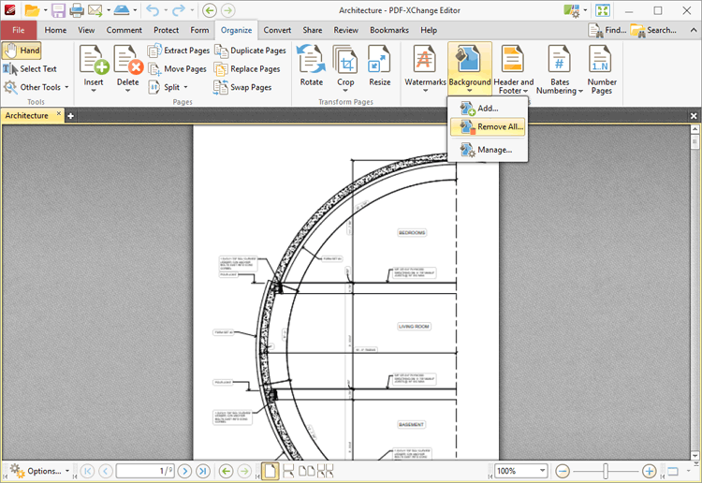Click the Resize pages icon
The height and width of the screenshot is (483, 702).
(379, 66)
